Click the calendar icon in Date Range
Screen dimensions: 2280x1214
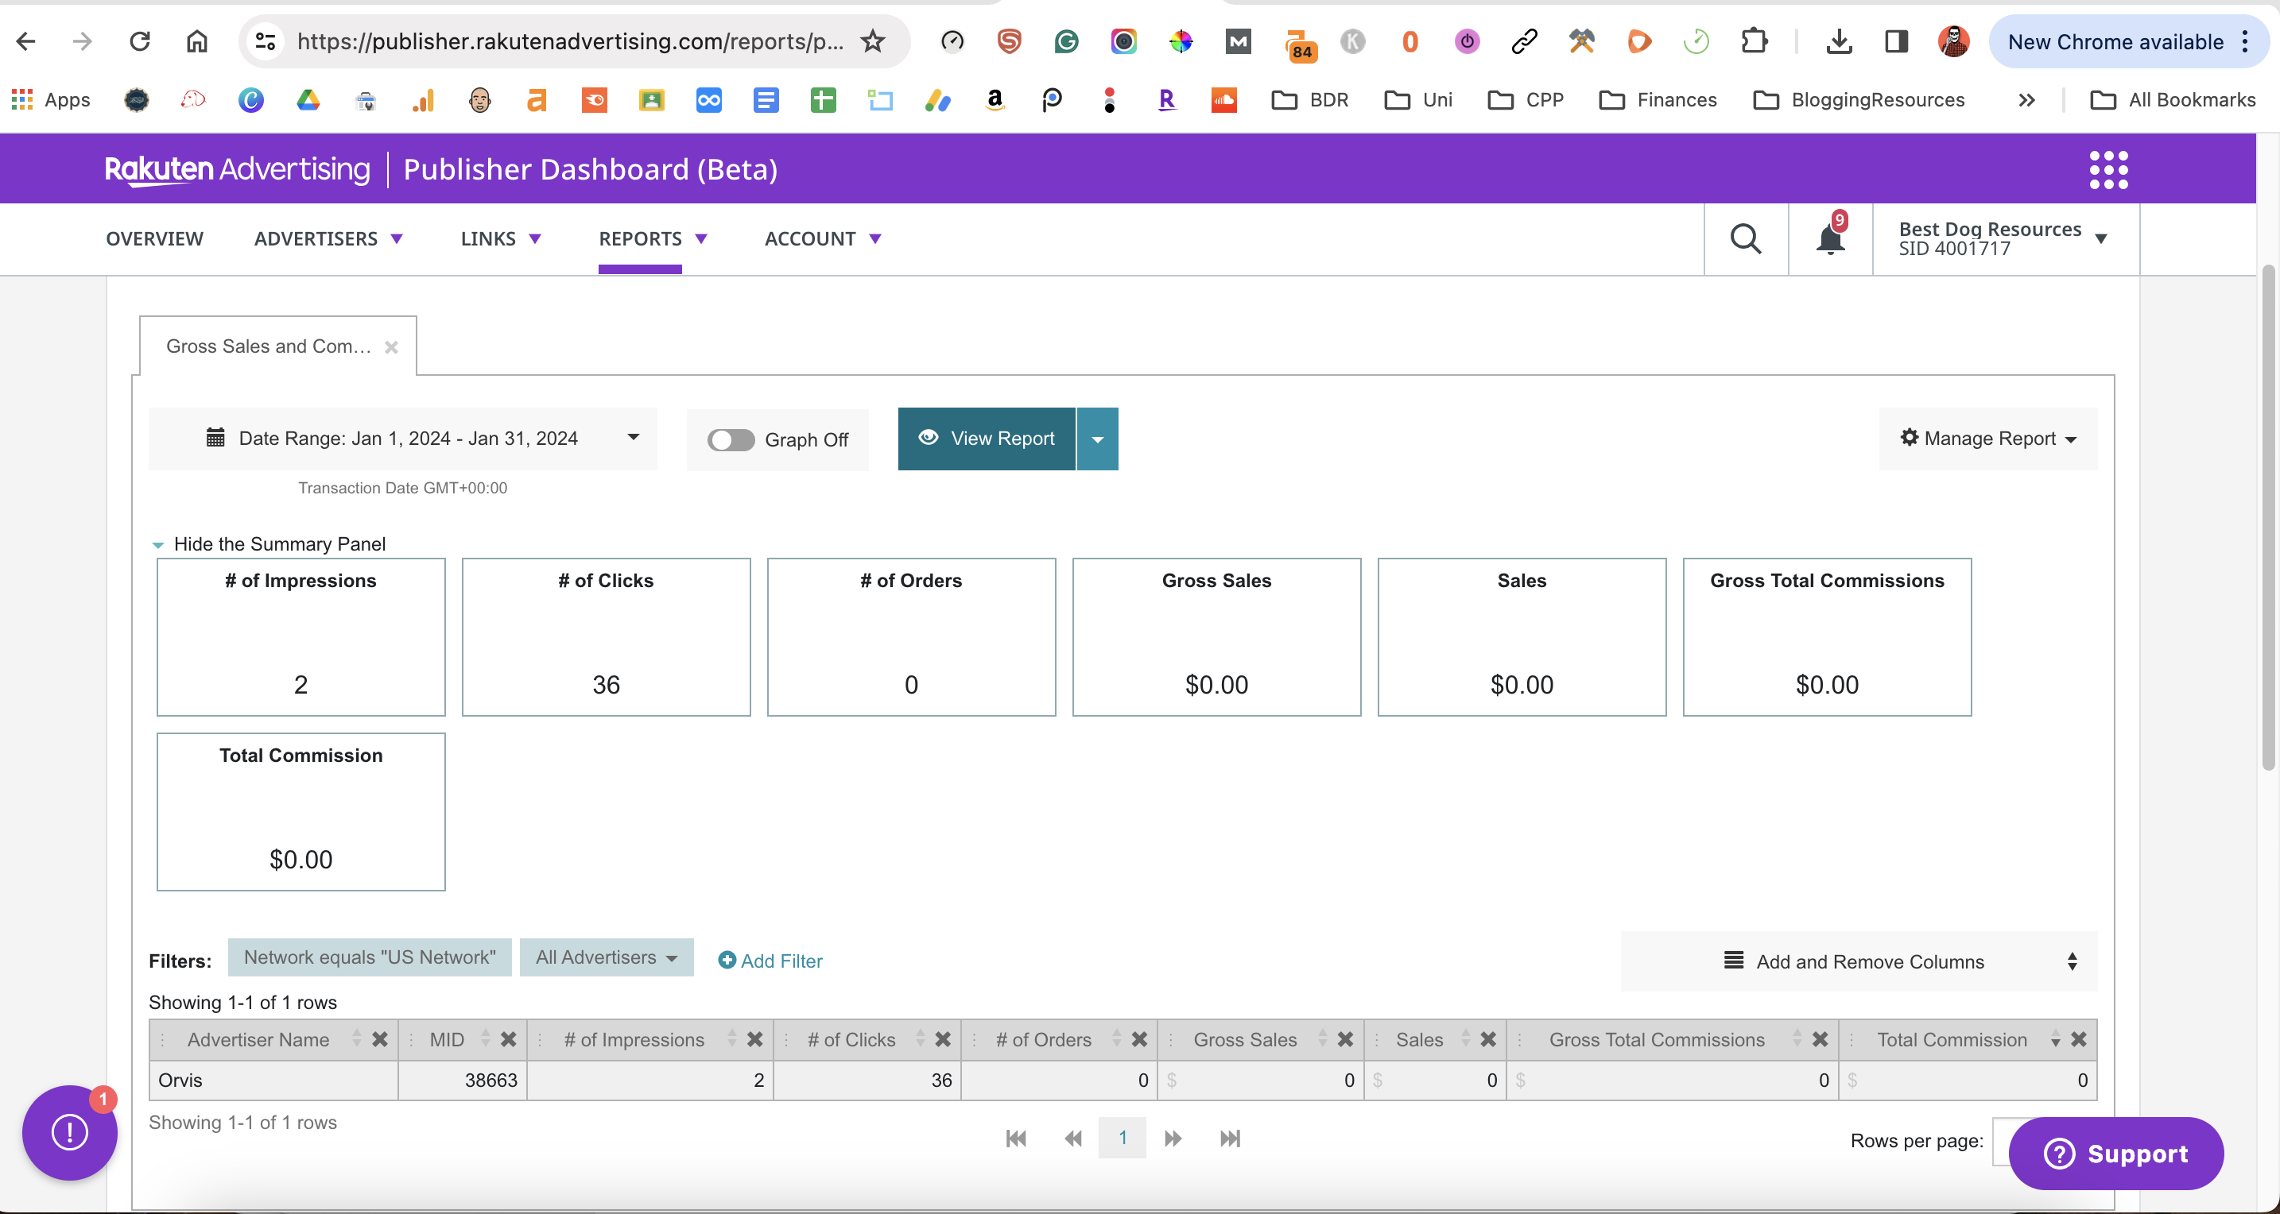click(x=215, y=437)
